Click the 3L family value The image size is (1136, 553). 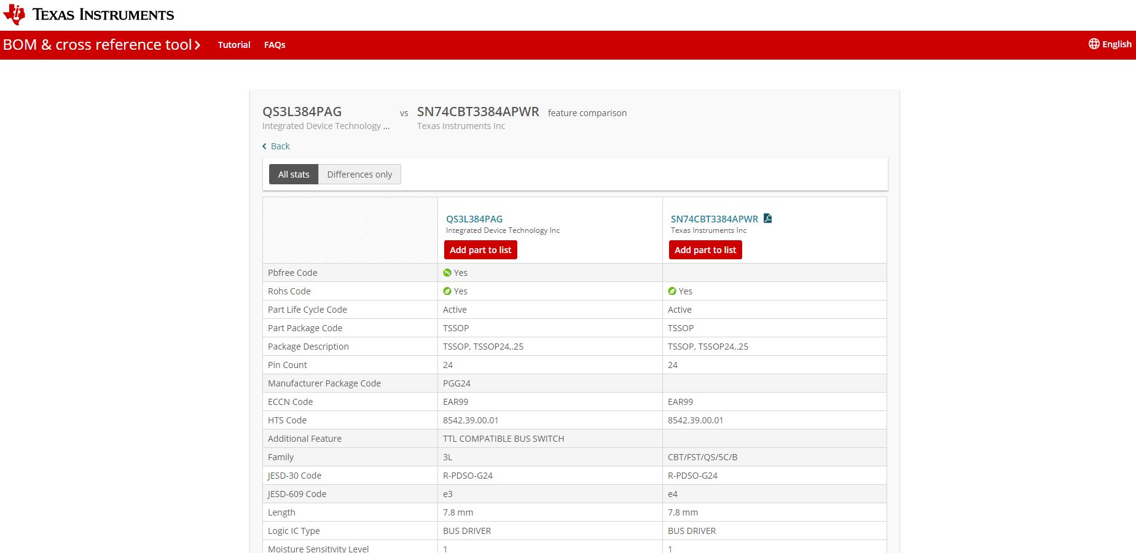(x=448, y=457)
